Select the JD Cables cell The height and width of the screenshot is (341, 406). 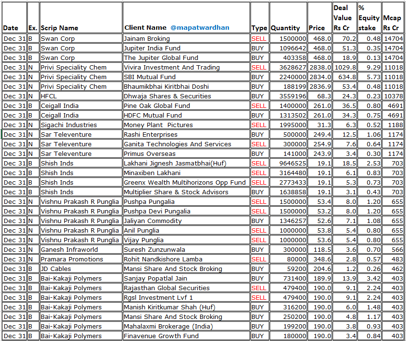click(x=81, y=269)
